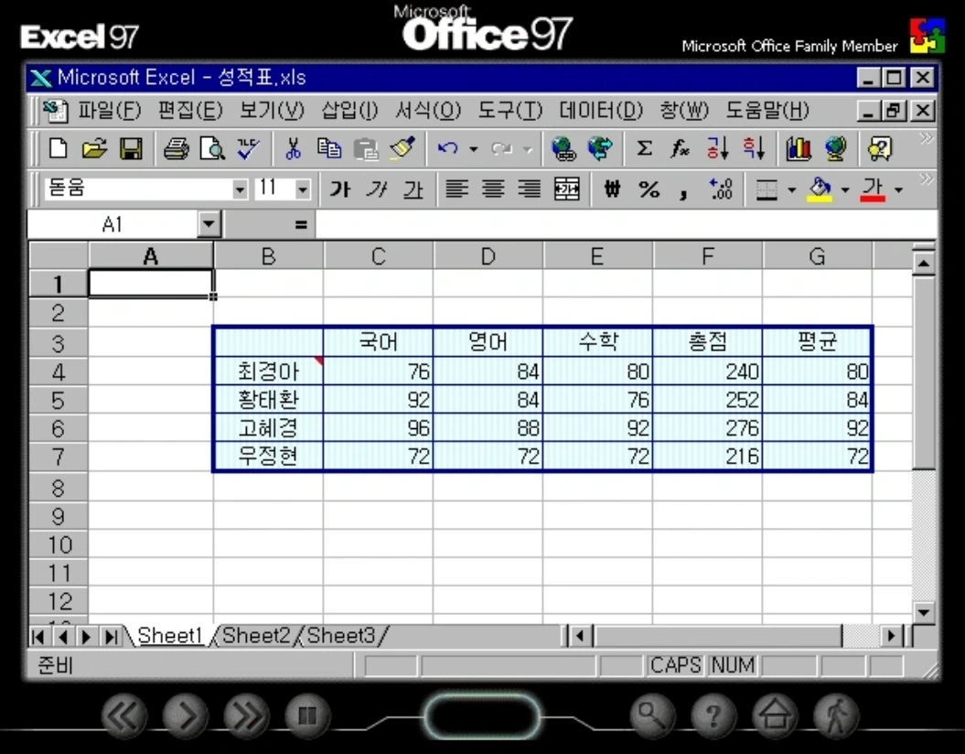This screenshot has height=754, width=965.
Task: Click the home button in the player bar
Action: coord(775,716)
